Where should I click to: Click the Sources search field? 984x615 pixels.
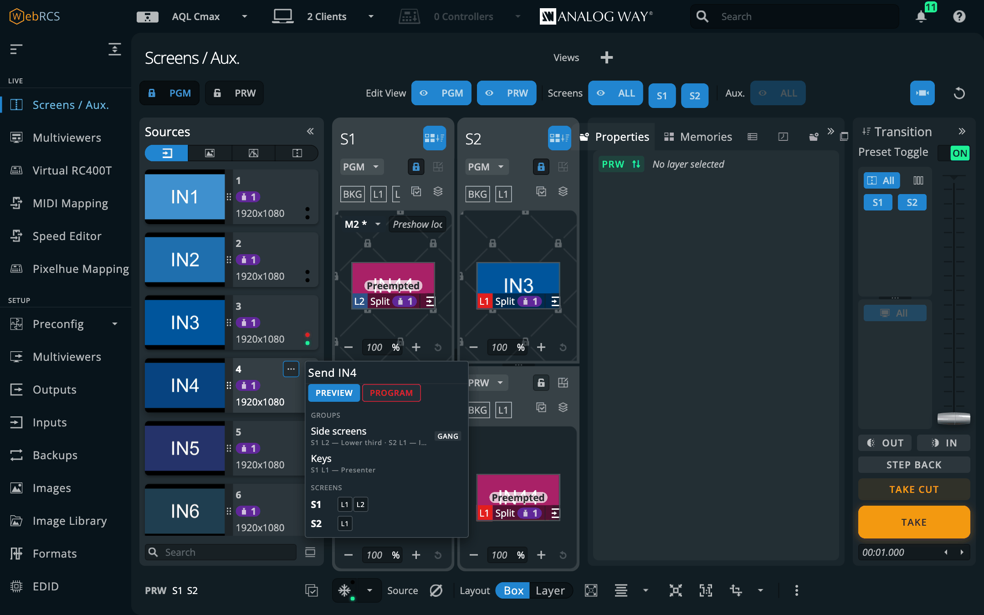(x=221, y=552)
